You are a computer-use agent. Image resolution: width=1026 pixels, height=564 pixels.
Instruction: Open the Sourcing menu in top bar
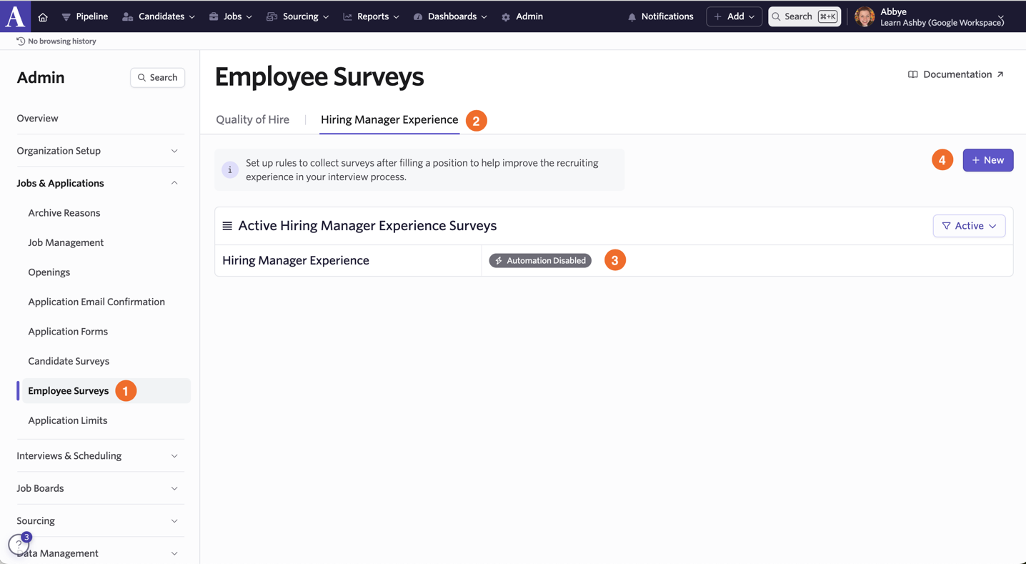pos(298,16)
